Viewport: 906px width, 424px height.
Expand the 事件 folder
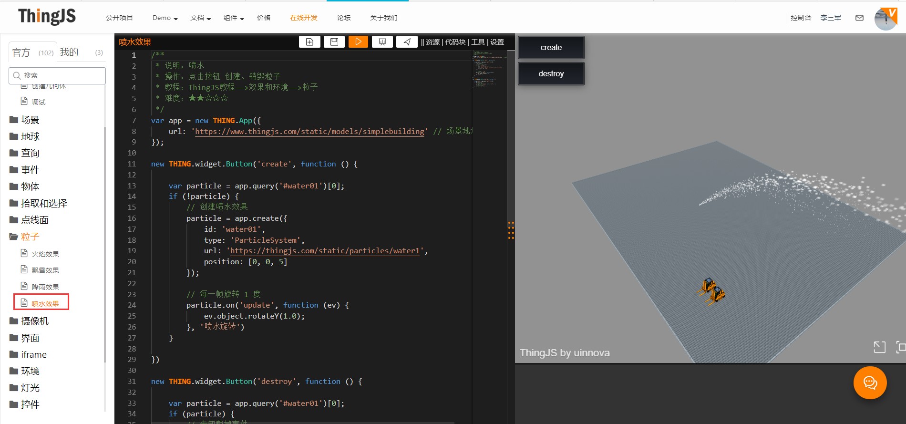pyautogui.click(x=25, y=170)
